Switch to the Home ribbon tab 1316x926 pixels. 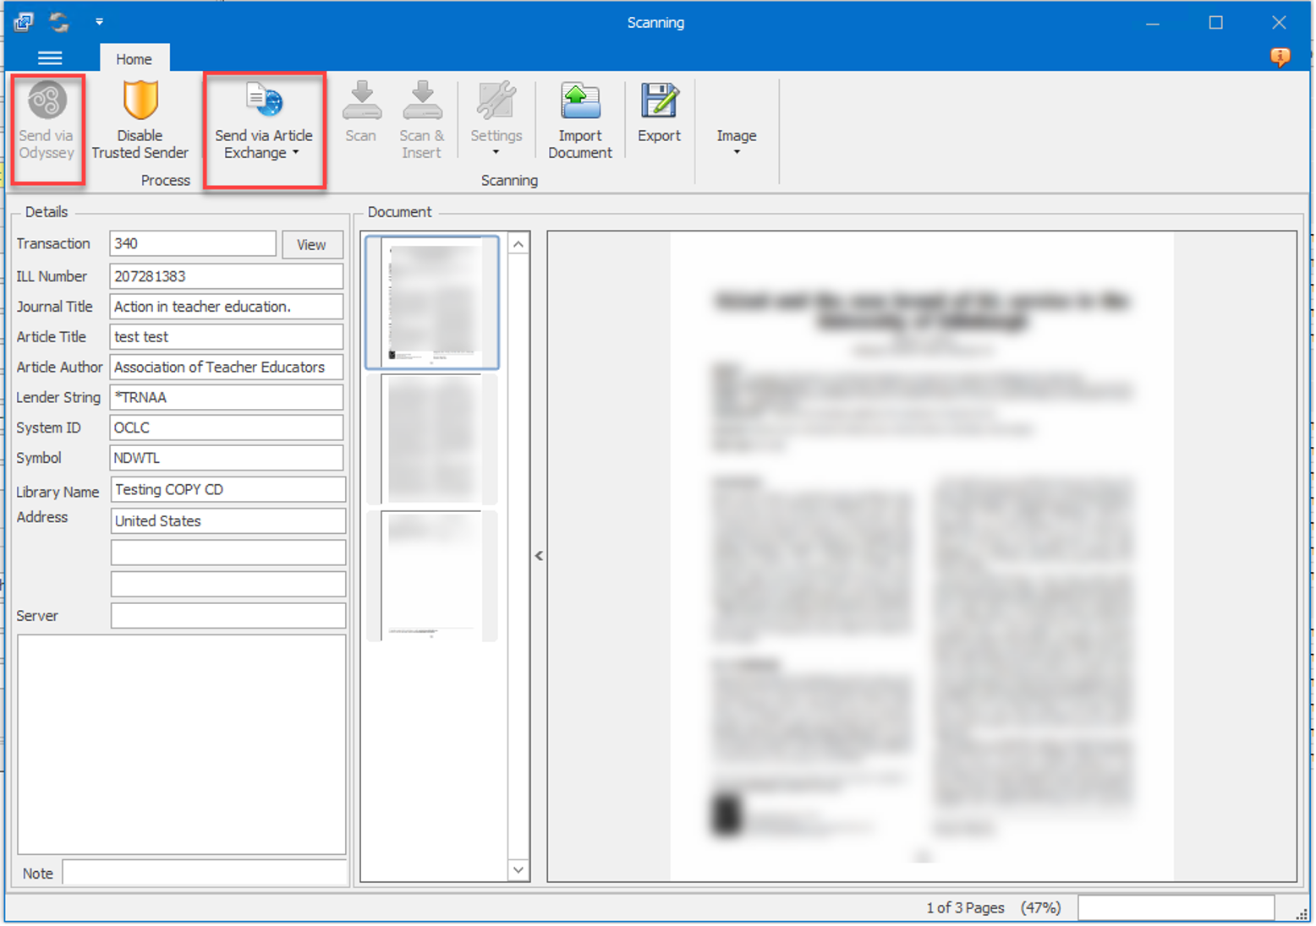pyautogui.click(x=134, y=59)
